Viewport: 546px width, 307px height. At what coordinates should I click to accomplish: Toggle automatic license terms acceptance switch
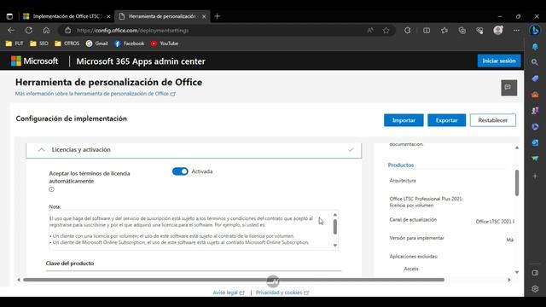tap(180, 171)
